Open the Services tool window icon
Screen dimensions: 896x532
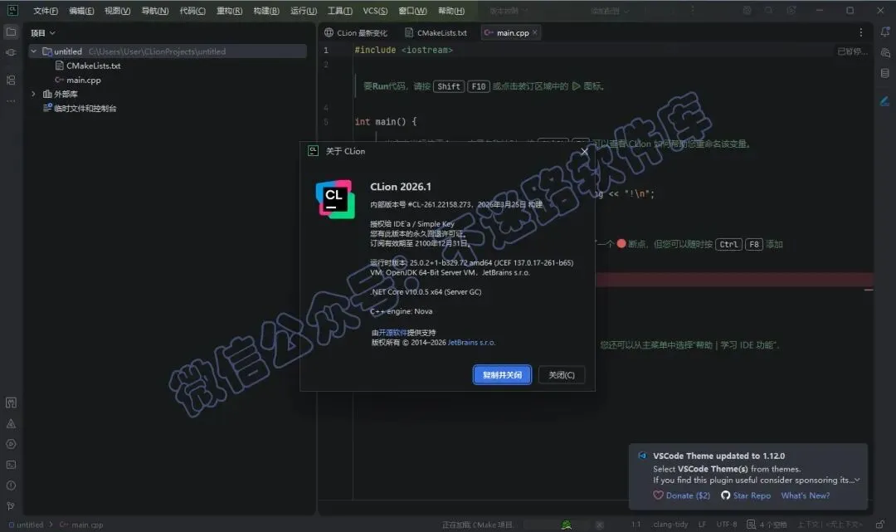11,444
